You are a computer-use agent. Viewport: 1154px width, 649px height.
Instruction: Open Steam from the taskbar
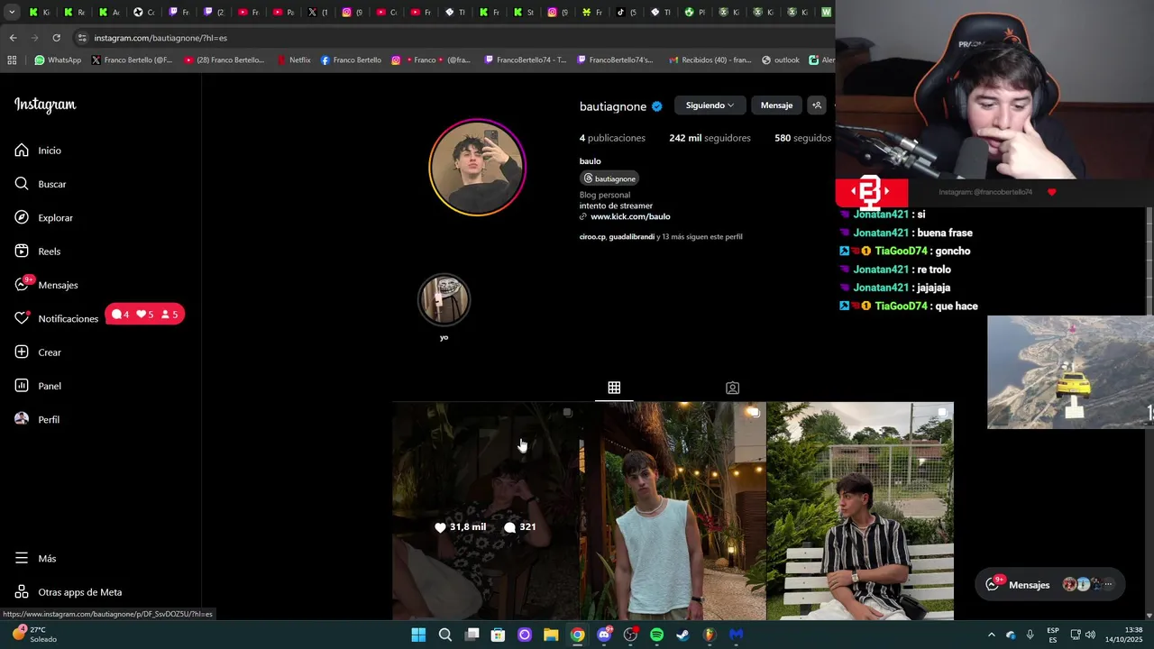click(x=682, y=635)
